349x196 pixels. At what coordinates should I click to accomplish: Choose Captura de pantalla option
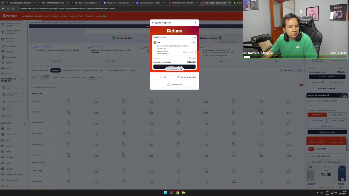click(186, 77)
